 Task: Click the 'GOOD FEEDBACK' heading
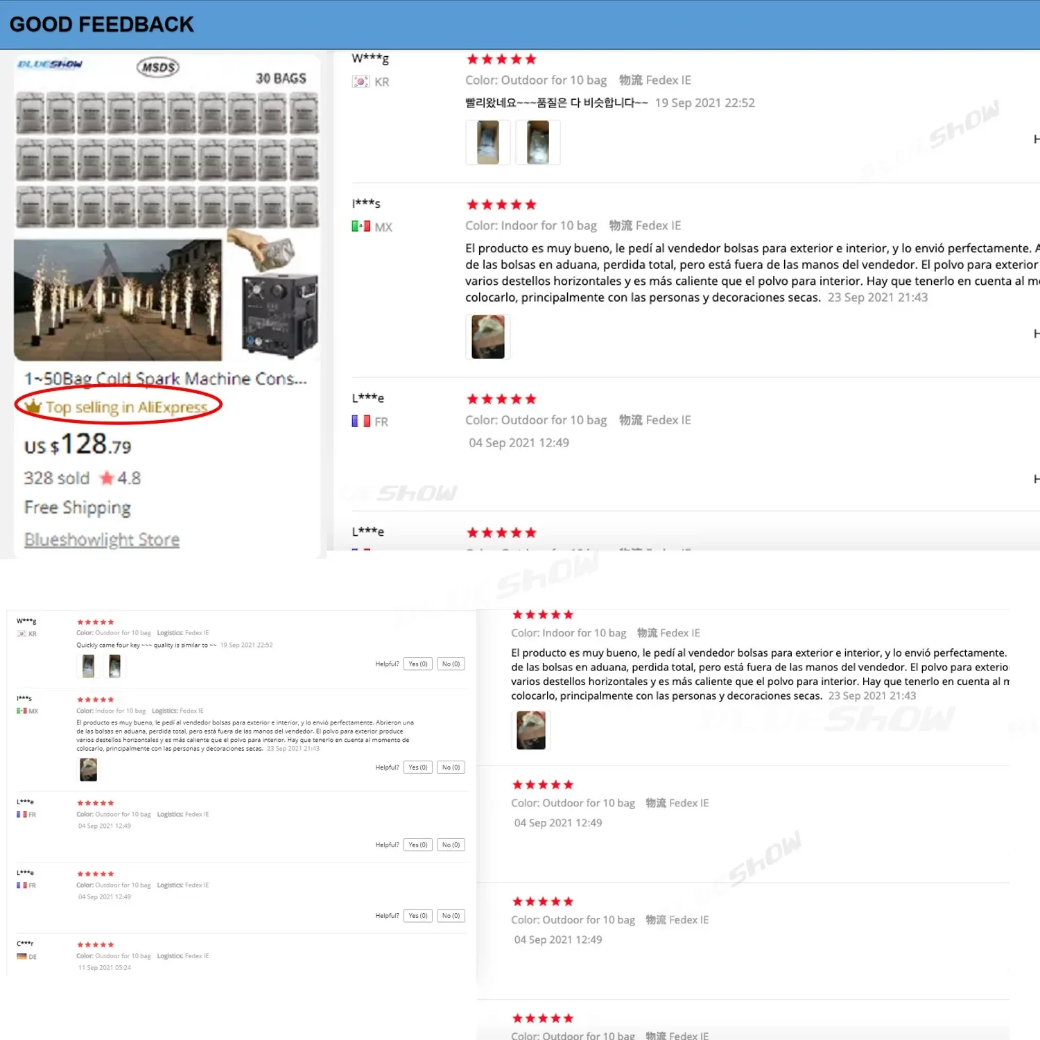click(102, 24)
